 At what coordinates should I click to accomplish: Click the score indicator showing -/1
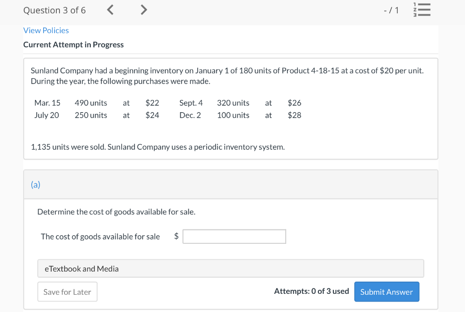coord(391,9)
